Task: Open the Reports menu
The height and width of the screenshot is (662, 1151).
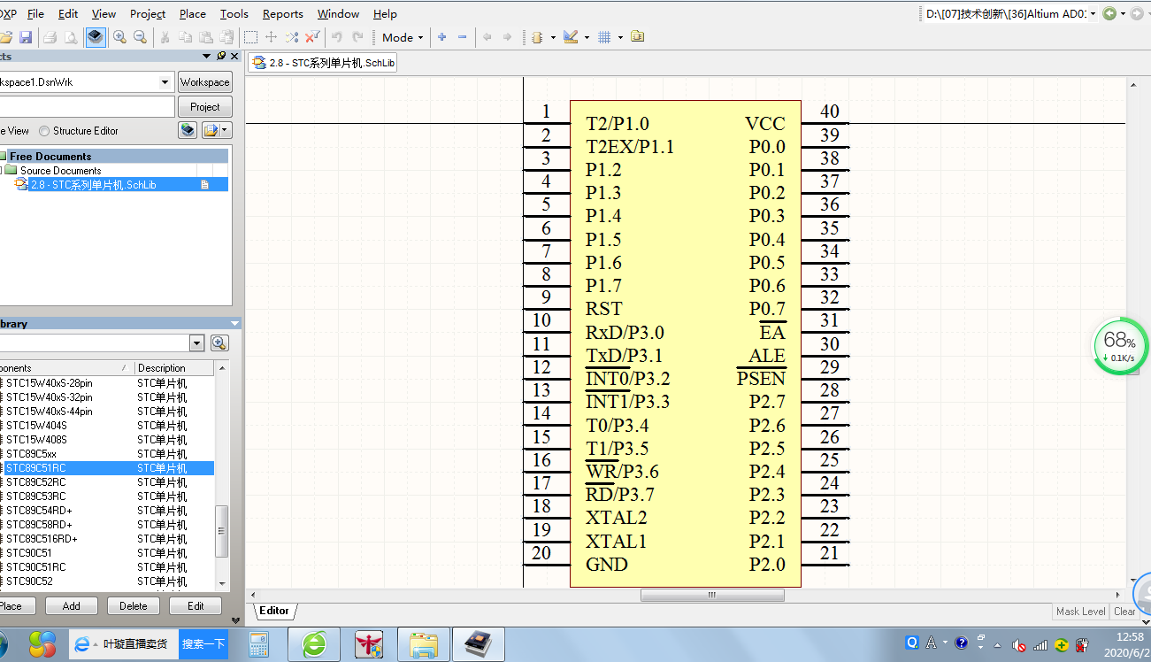Action: [282, 13]
